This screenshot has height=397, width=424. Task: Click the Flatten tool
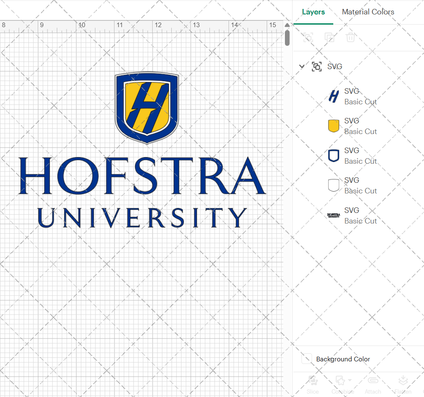pyautogui.click(x=403, y=385)
